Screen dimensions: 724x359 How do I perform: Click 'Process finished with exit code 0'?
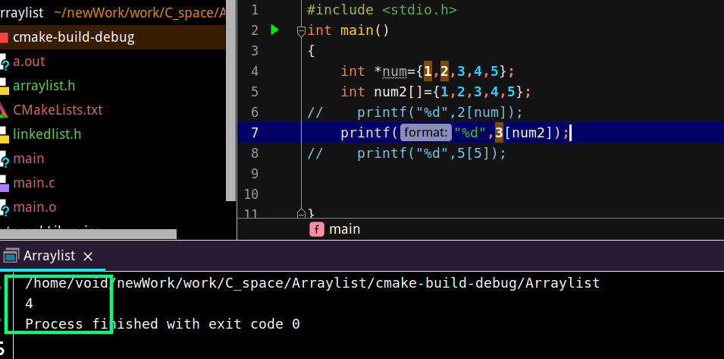[x=162, y=324]
